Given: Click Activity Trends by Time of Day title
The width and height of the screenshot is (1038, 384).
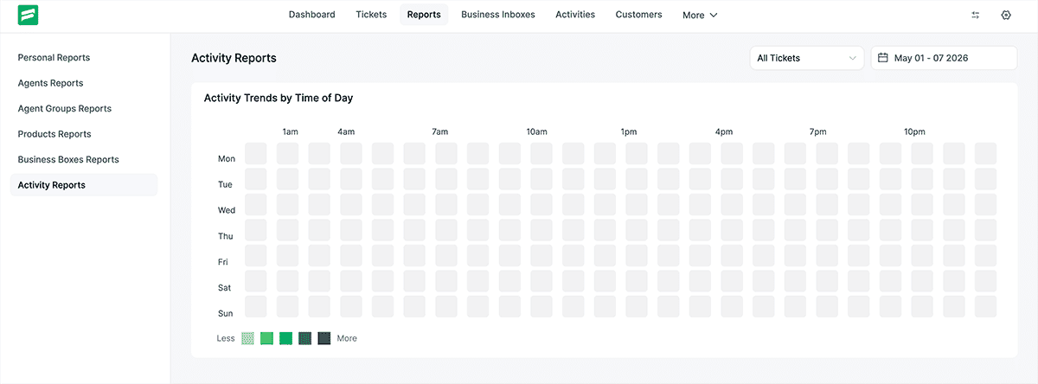Looking at the screenshot, I should [x=279, y=98].
